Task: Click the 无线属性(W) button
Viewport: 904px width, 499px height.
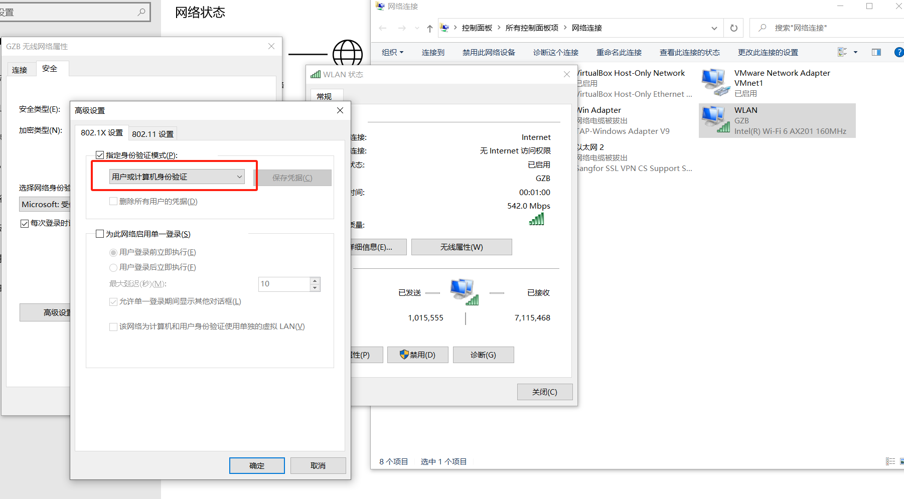Action: point(462,247)
